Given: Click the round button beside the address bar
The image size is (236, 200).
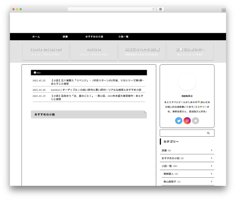Looking at the screenshot, I should (160, 9).
